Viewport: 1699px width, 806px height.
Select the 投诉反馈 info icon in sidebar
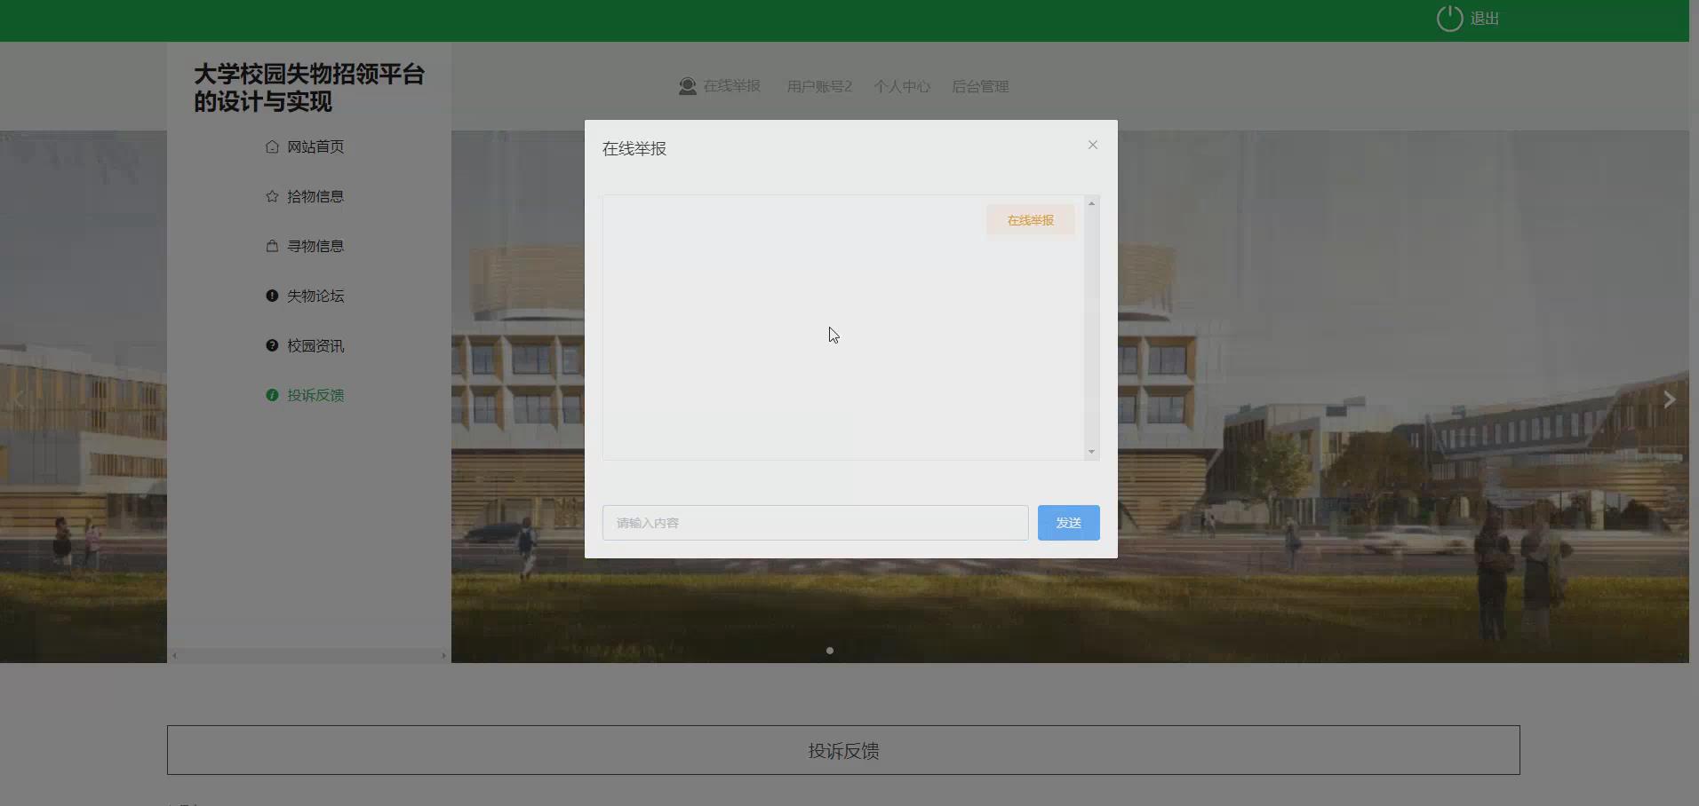tap(272, 395)
